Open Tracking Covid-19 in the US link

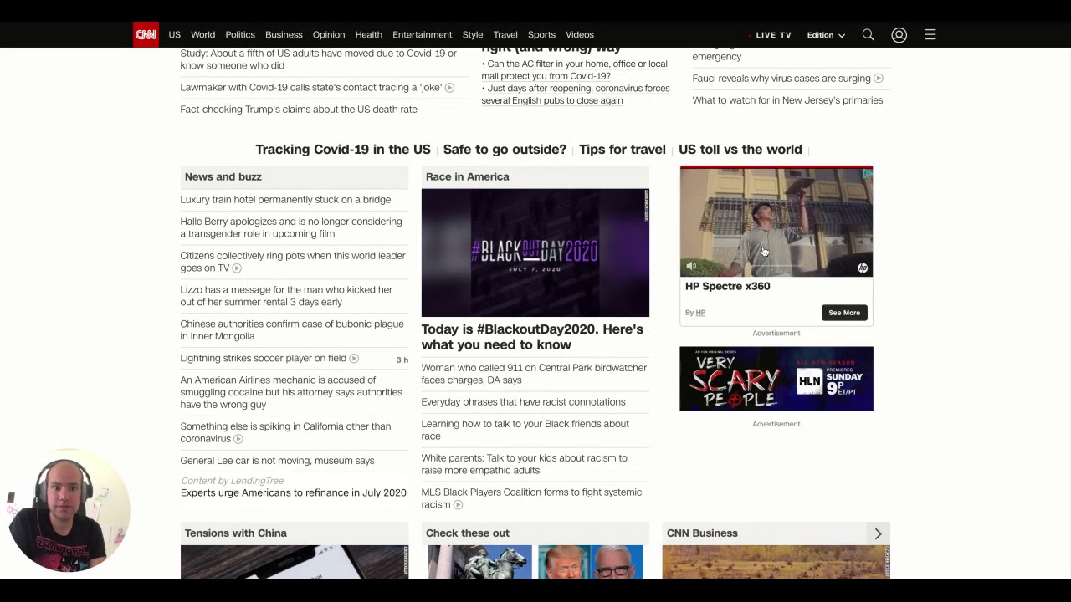343,150
